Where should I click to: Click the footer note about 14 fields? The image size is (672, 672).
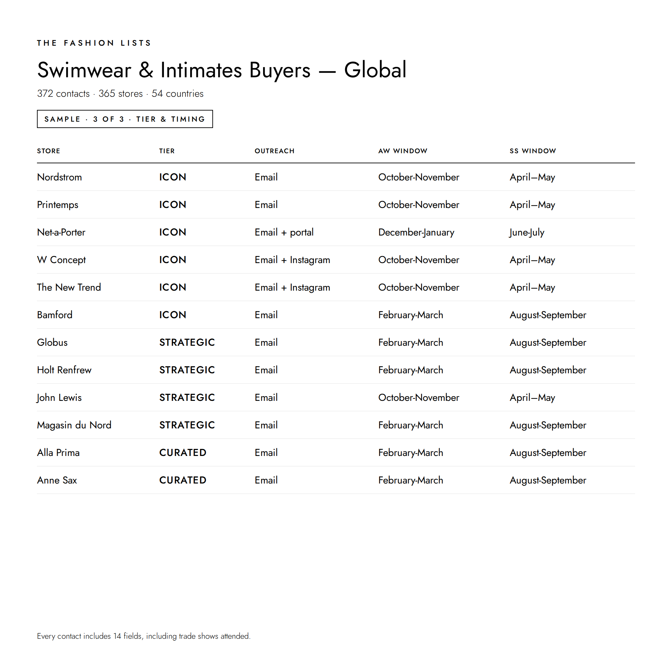click(144, 636)
